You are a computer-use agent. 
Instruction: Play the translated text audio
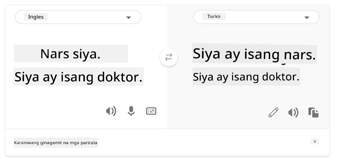(x=293, y=113)
